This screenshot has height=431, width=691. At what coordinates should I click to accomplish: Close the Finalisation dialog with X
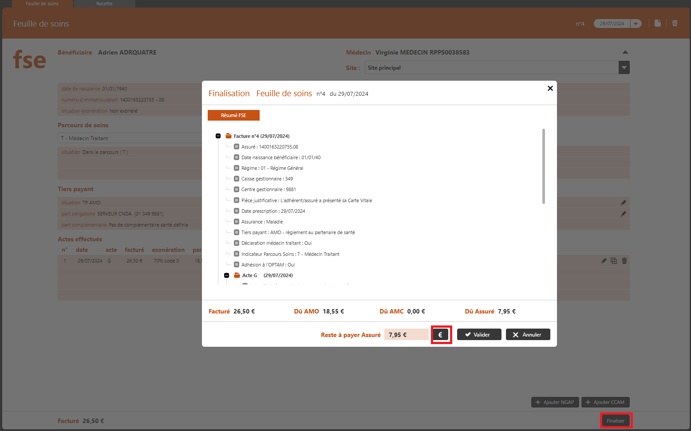click(x=550, y=88)
